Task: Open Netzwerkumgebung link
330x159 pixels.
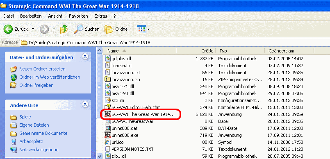Action: coord(39,150)
